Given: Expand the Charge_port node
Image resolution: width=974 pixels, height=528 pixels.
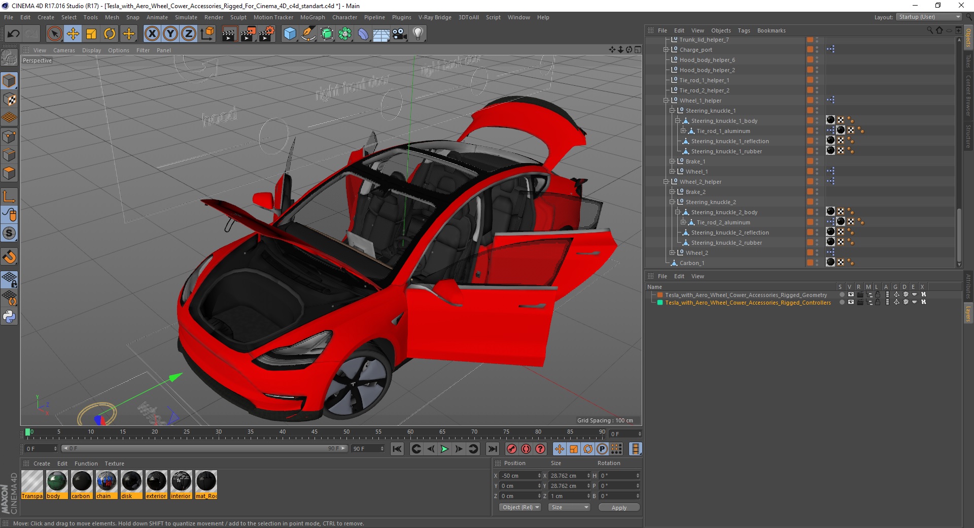Looking at the screenshot, I should [x=666, y=50].
